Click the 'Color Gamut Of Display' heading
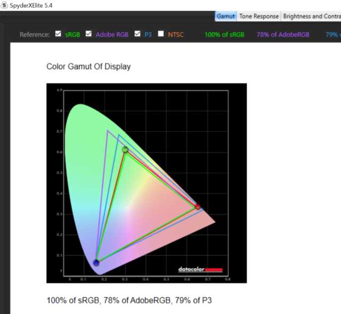Screen dimensions: 341x314 (88, 67)
